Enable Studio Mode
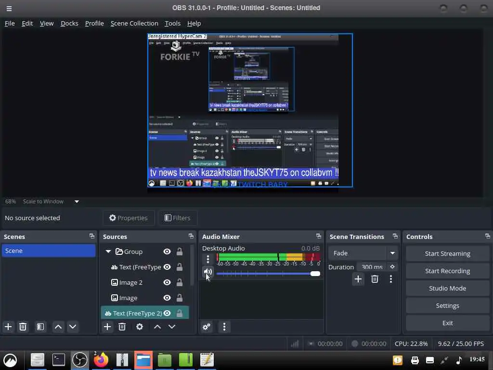Screen dimensions: 493x370 [447, 288]
